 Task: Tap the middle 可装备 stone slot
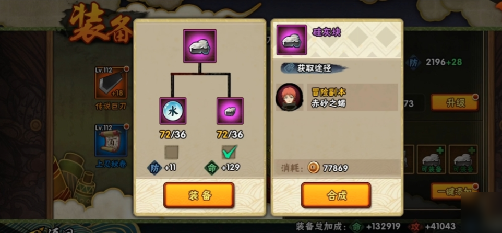click(431, 159)
